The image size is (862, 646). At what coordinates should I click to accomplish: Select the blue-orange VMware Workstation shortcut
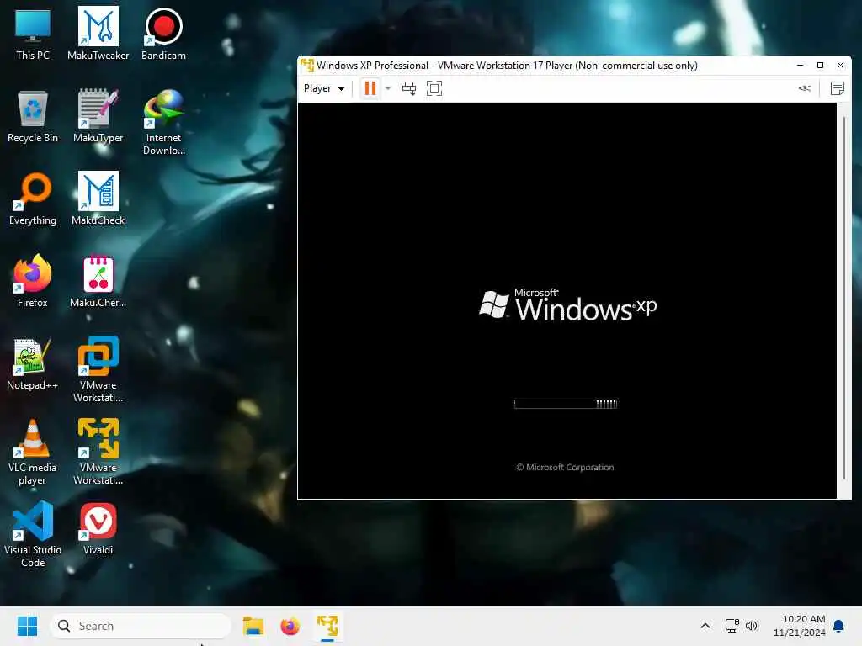pos(98,370)
